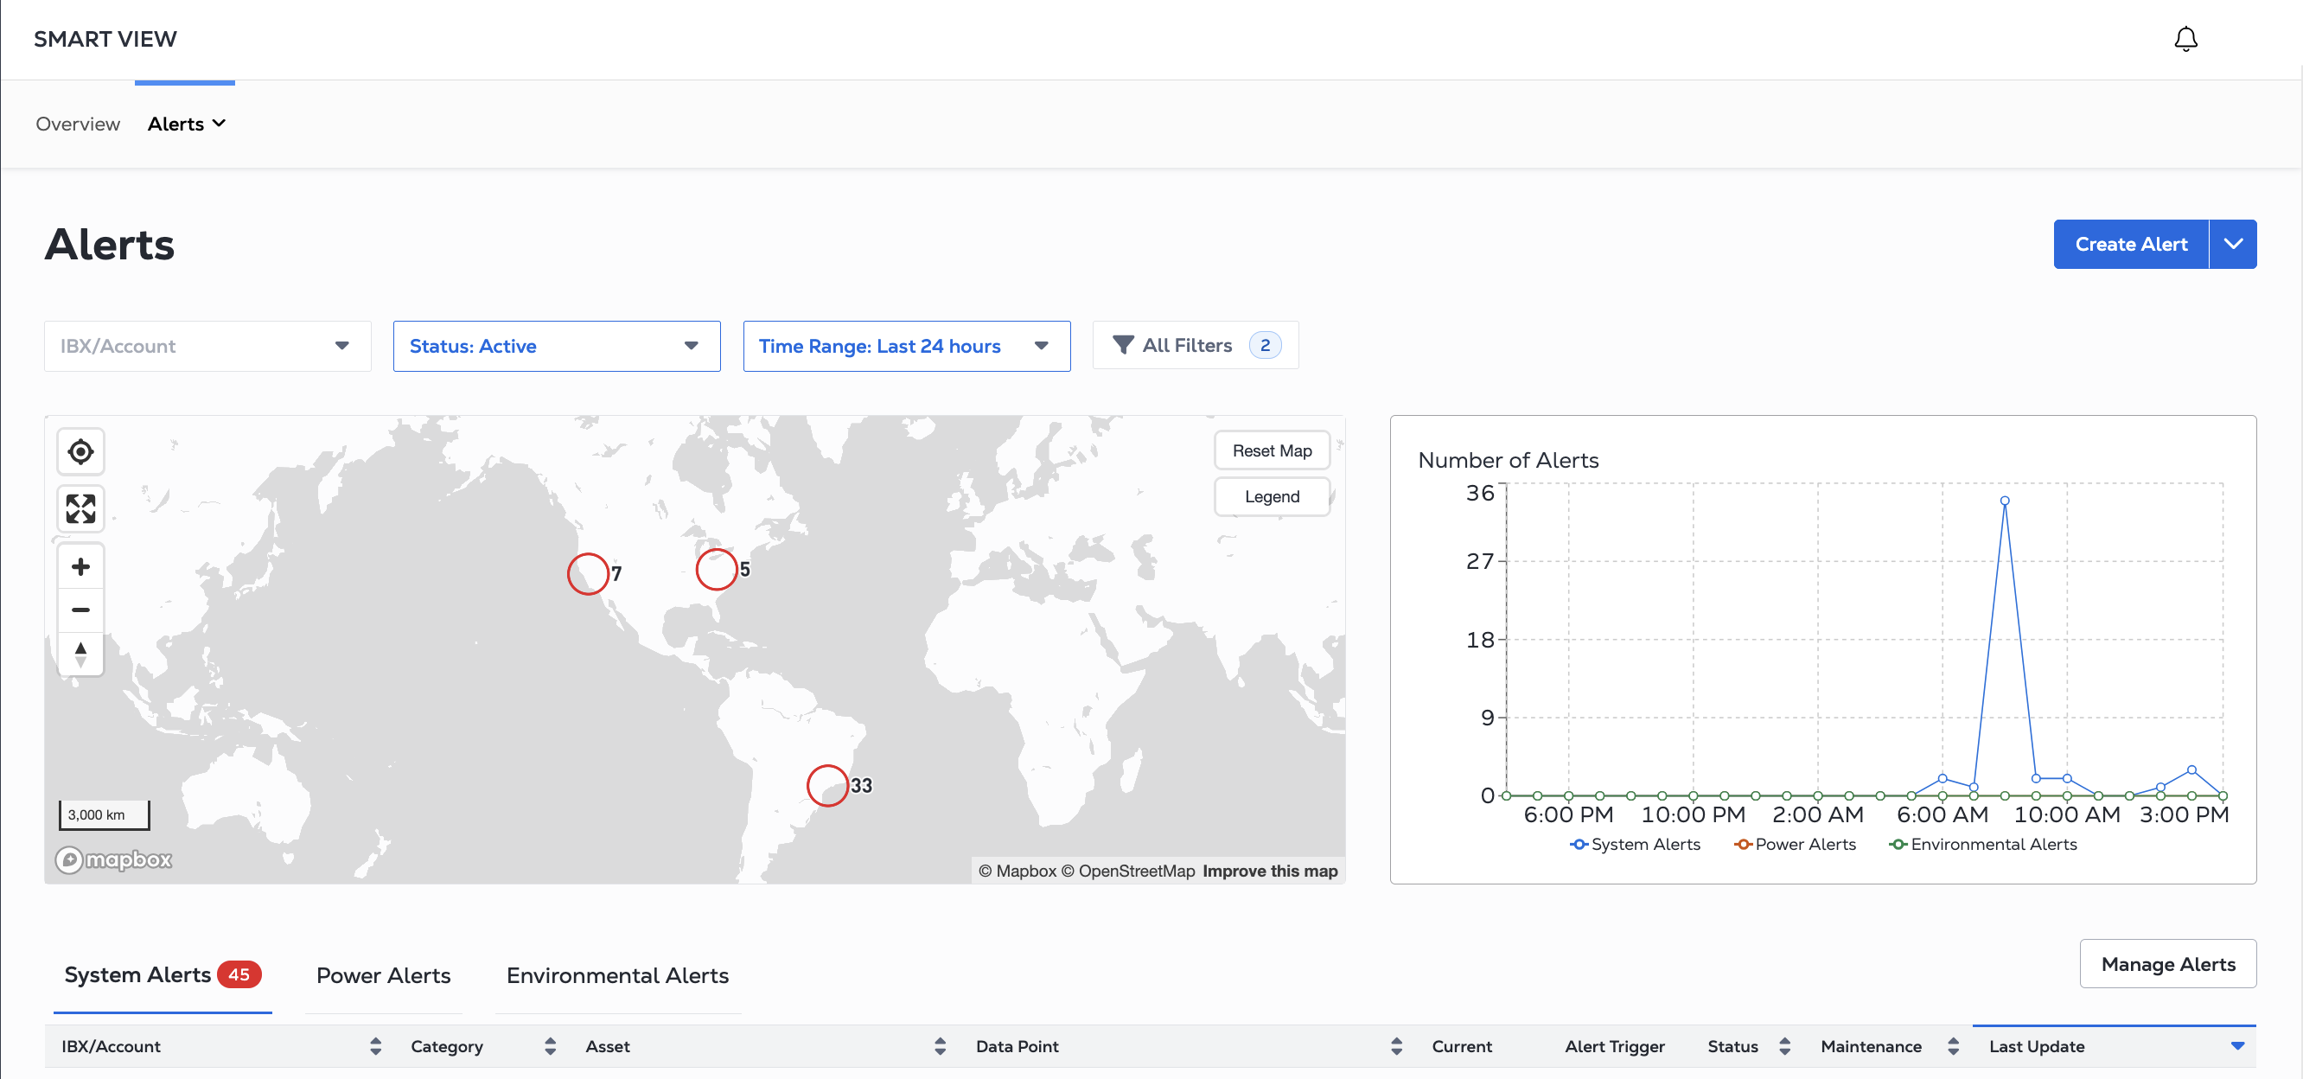Click the Create Alert button
The width and height of the screenshot is (2303, 1079).
2130,244
